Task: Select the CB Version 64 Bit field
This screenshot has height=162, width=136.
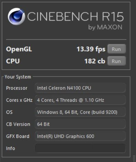Action: click(x=80, y=124)
